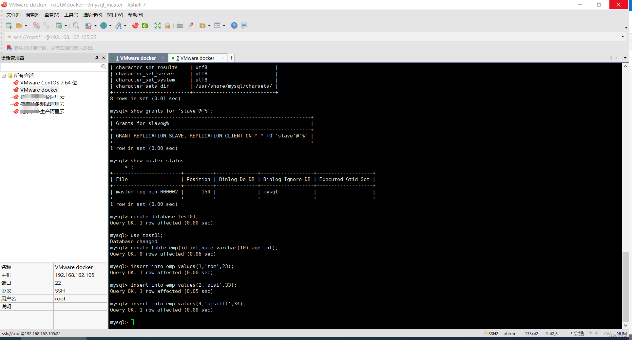Open session folder icon in toolbar
This screenshot has height=340, width=632.
[19, 26]
